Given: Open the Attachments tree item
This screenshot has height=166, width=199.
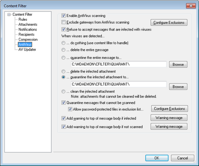Looking at the screenshot, I should (x=28, y=24).
